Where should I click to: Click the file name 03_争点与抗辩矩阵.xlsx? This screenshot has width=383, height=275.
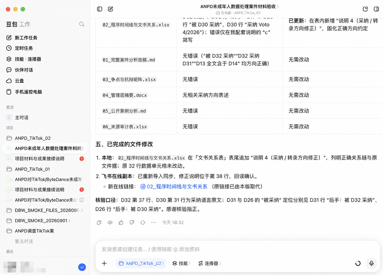tap(129, 79)
